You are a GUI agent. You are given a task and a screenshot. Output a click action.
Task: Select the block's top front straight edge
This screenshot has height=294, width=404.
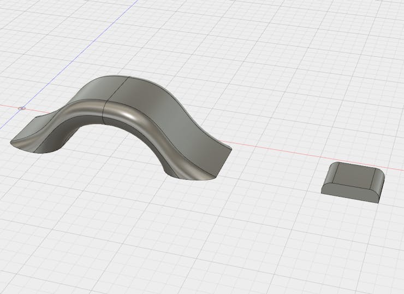click(x=351, y=186)
